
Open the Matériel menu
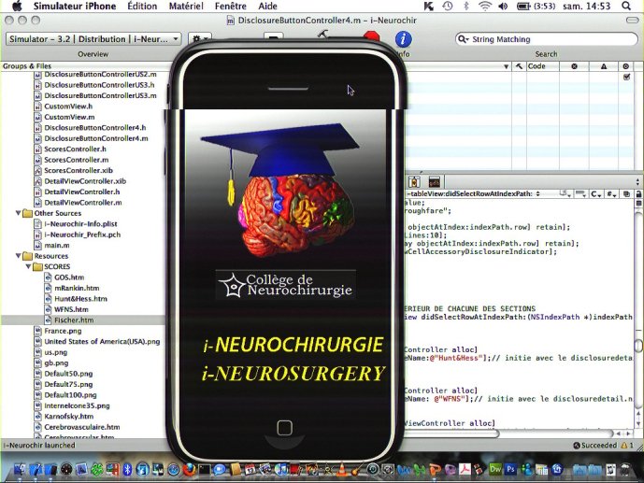[186, 7]
